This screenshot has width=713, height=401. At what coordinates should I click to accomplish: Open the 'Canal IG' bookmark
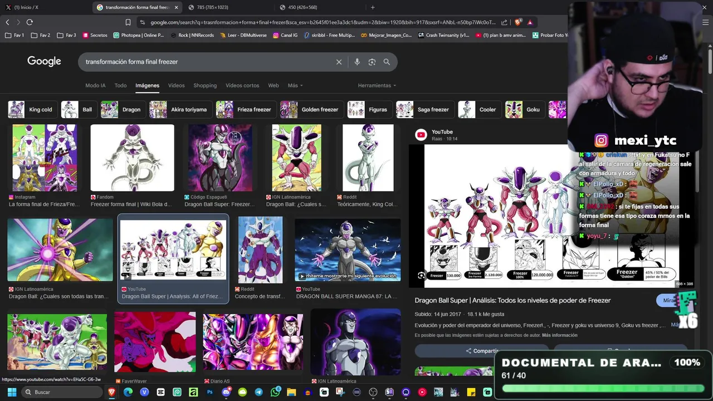(285, 35)
